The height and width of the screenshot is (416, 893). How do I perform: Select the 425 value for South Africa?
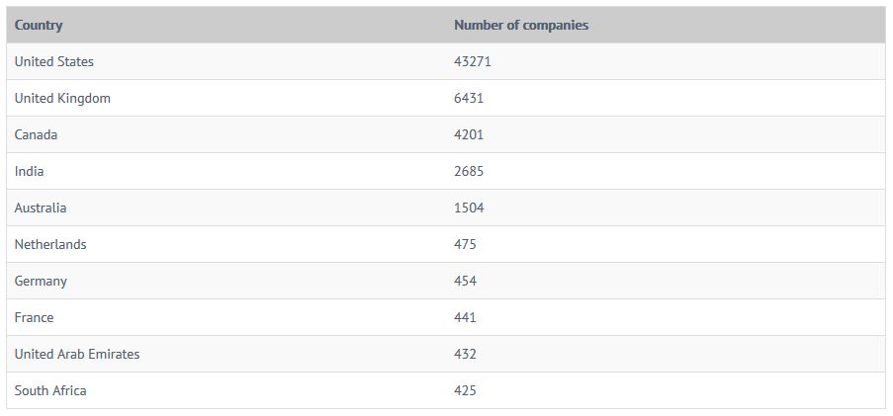[465, 390]
